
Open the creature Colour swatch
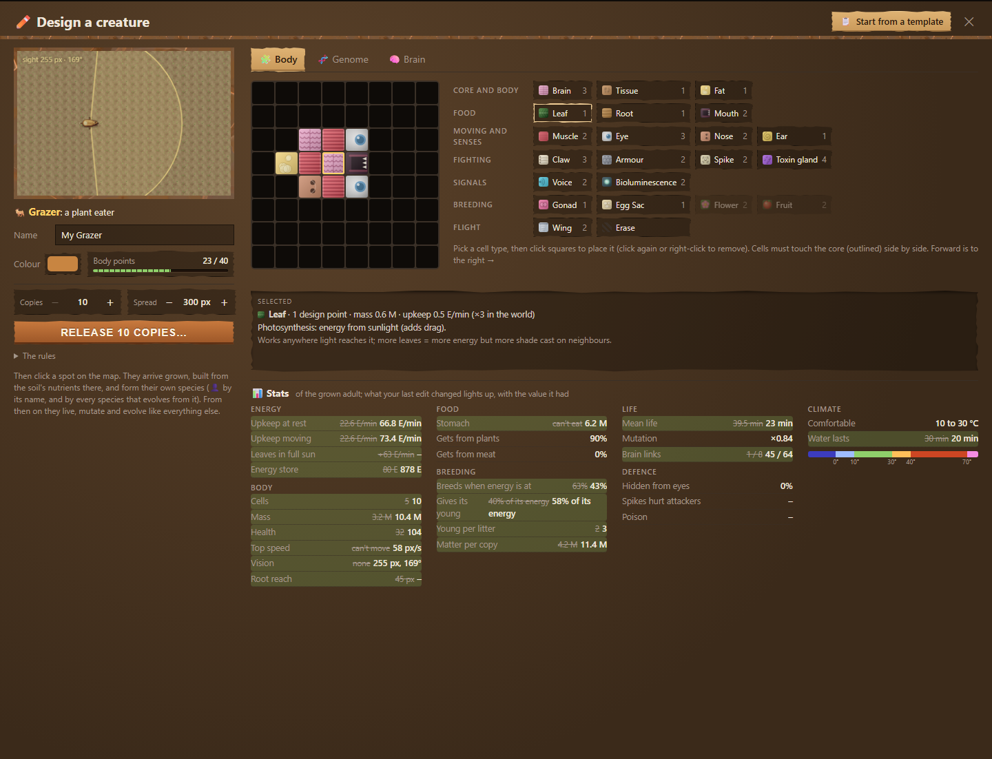63,264
